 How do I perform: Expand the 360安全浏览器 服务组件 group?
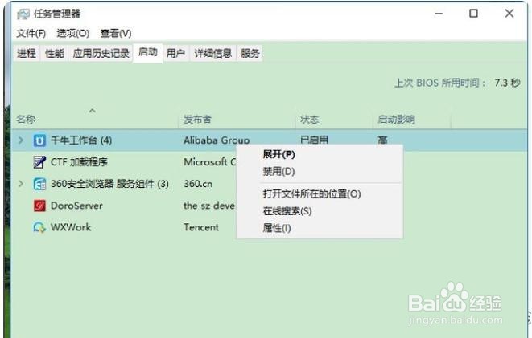[21, 184]
